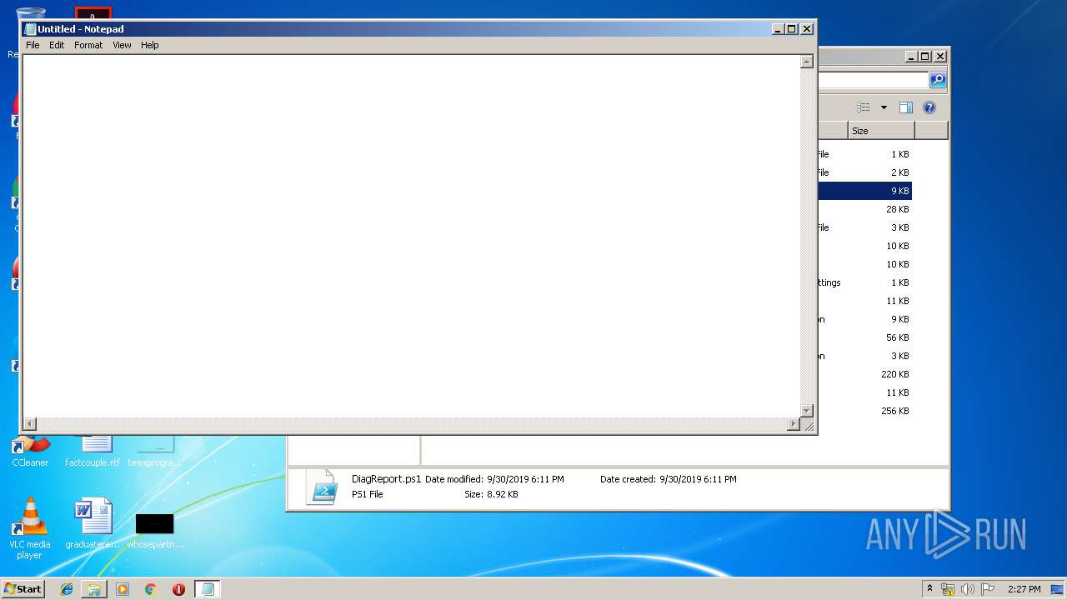This screenshot has width=1067, height=600.
Task: Open CCleaner desktop shortcut
Action: 30,451
